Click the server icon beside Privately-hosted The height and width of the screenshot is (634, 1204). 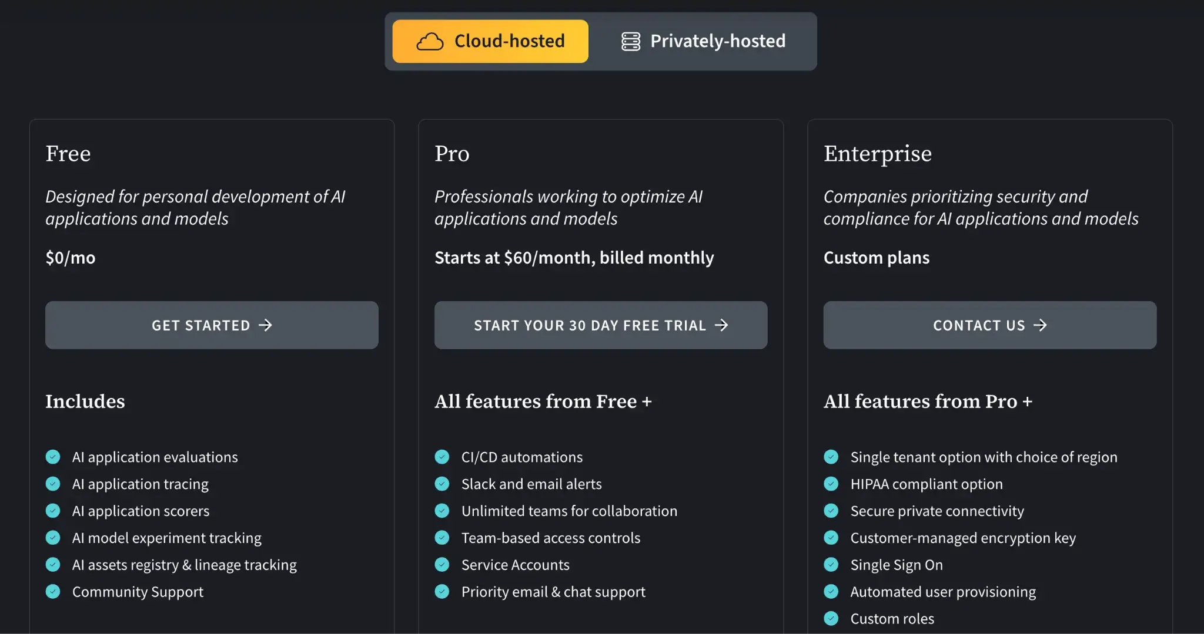click(631, 42)
